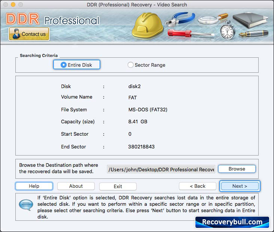Click the Entire Disk hint paragraph
The height and width of the screenshot is (232, 274).
(x=146, y=207)
